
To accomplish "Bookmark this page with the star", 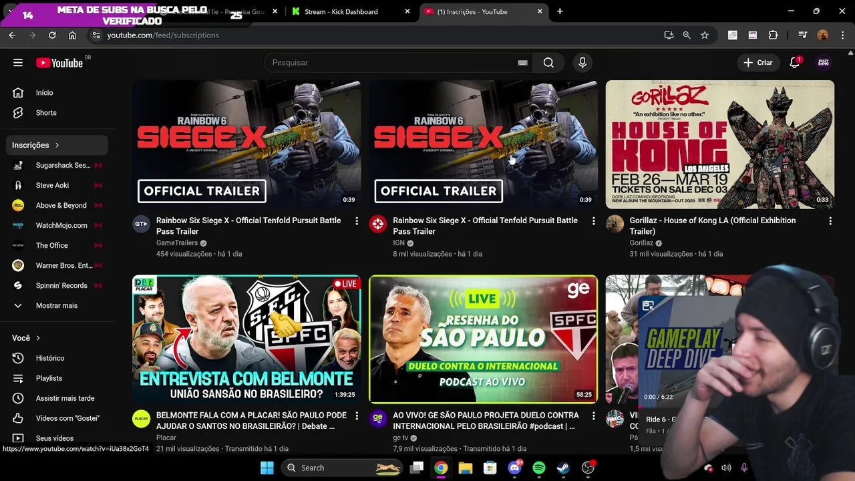I will point(705,35).
